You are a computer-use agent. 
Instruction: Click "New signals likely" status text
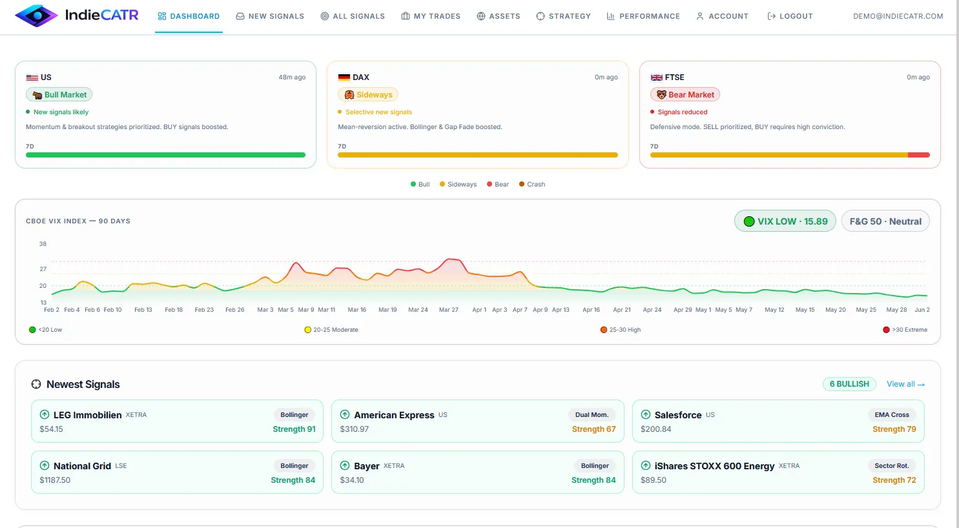61,112
